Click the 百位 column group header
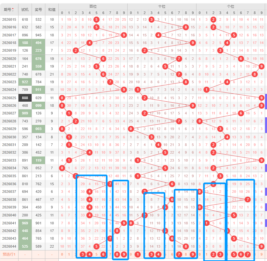This screenshot has height=261, width=267. [x=93, y=6]
